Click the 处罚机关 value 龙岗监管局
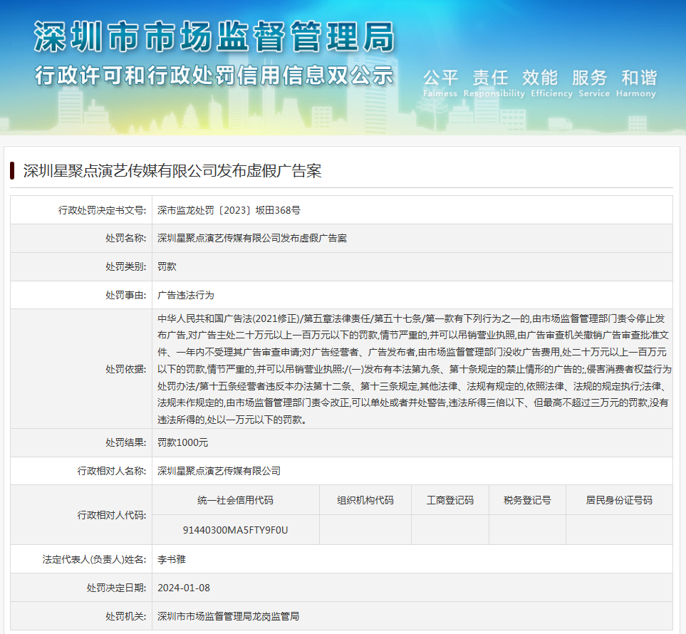The image size is (686, 634). 228,616
